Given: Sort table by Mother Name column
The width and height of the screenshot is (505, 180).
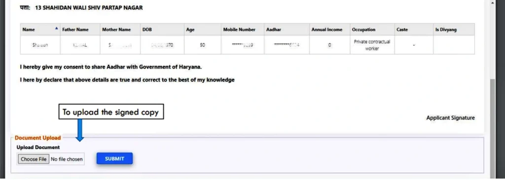Looking at the screenshot, I should click(x=120, y=30).
